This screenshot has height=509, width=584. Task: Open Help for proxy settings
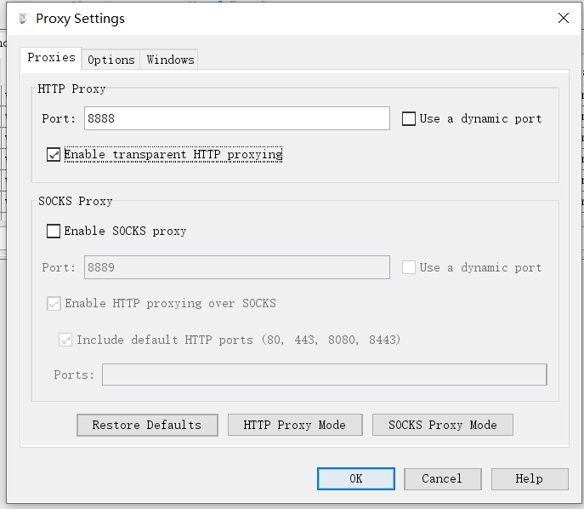[x=530, y=479]
